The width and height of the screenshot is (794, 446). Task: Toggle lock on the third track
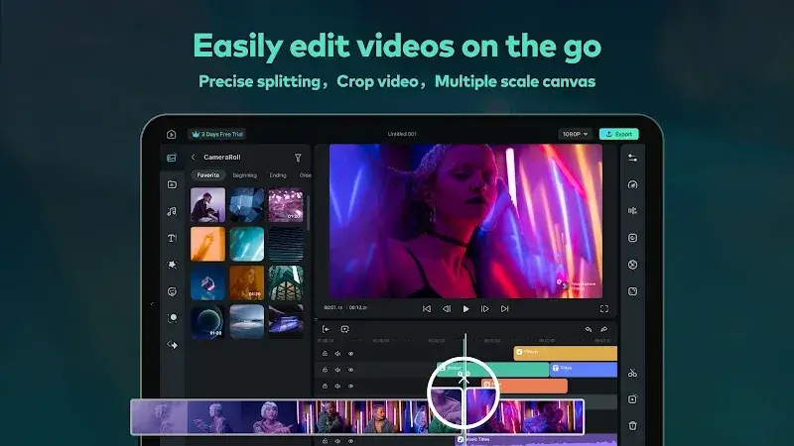[325, 387]
